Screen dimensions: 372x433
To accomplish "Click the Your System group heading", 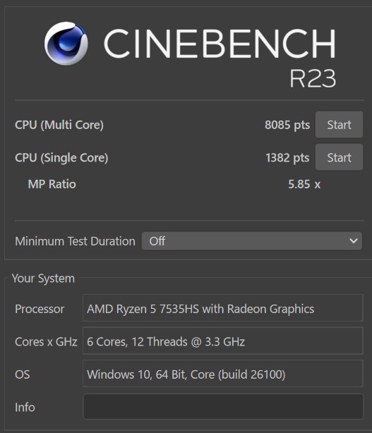I will (x=43, y=279).
